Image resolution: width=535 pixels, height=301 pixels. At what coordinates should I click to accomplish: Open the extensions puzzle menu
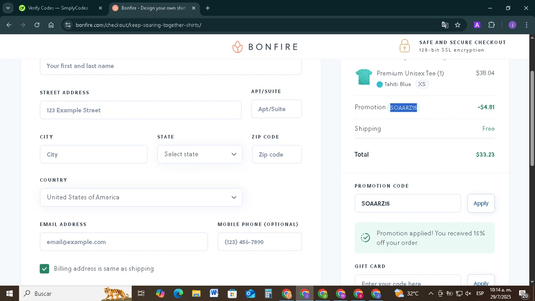(x=491, y=25)
